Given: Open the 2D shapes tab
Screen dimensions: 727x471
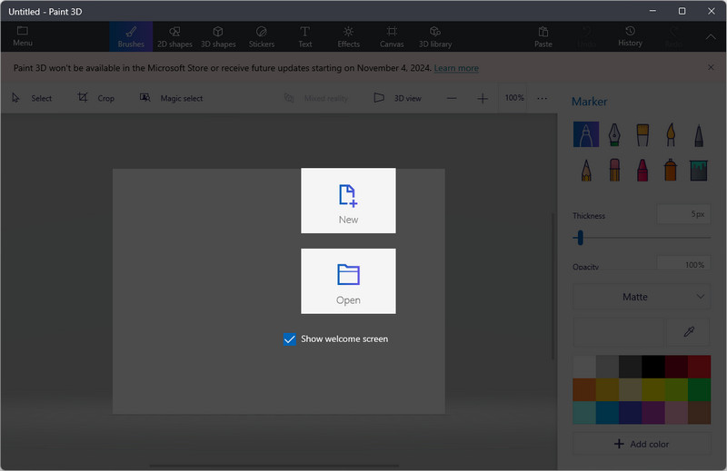Looking at the screenshot, I should point(174,36).
